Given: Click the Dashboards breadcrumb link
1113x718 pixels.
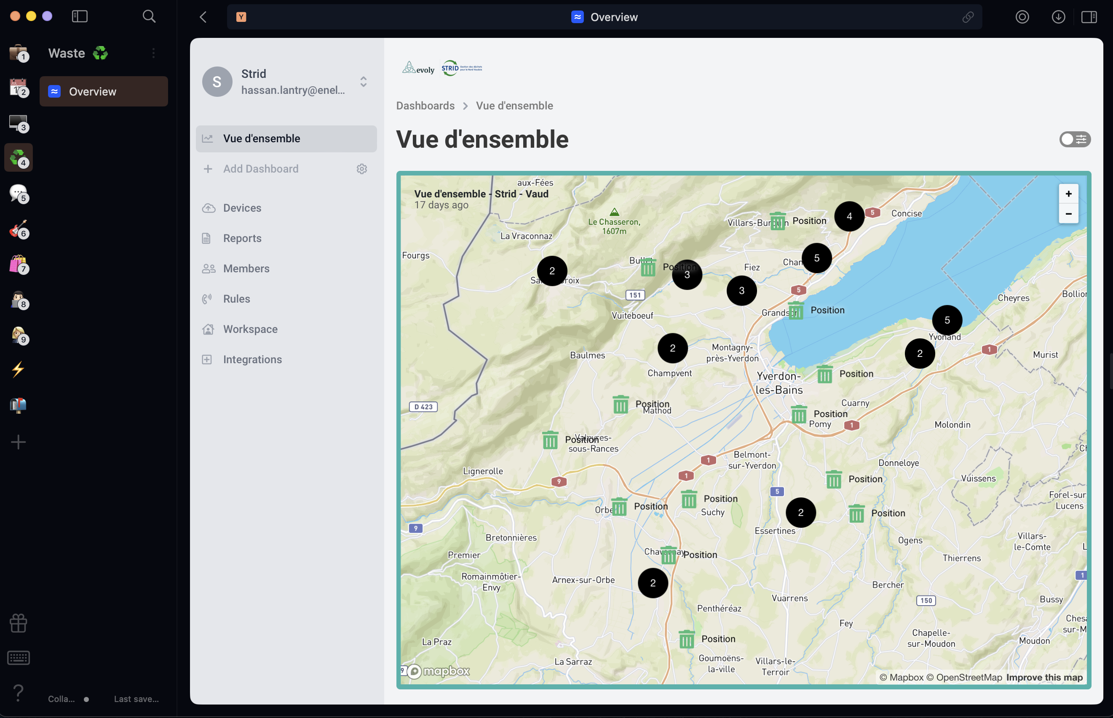Looking at the screenshot, I should (425, 106).
